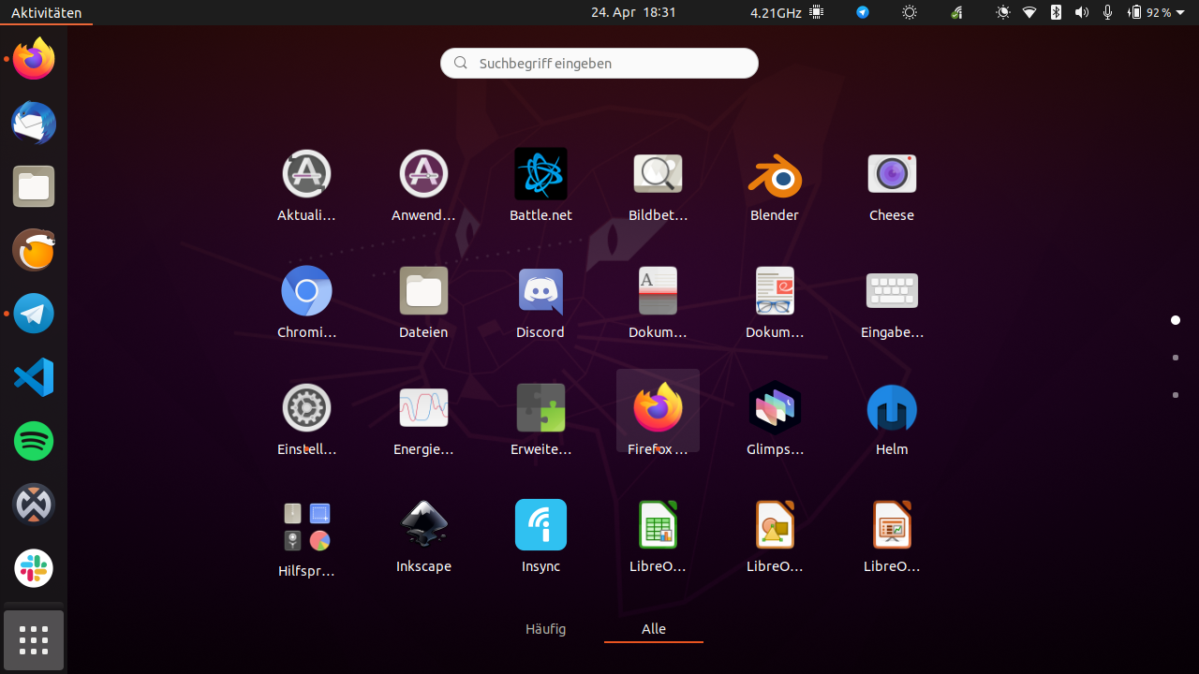Image resolution: width=1199 pixels, height=674 pixels.
Task: Open Slack from the dock
Action: (34, 568)
